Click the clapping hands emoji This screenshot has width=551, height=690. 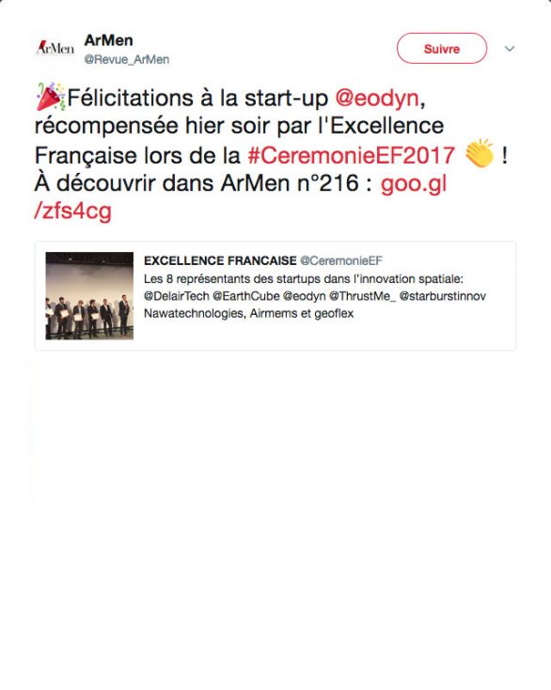480,153
